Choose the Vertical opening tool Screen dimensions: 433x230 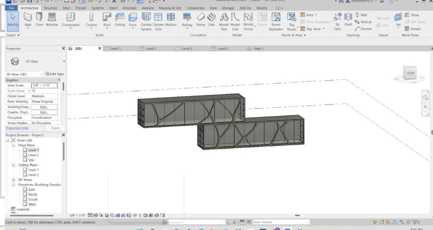[x=363, y=22]
